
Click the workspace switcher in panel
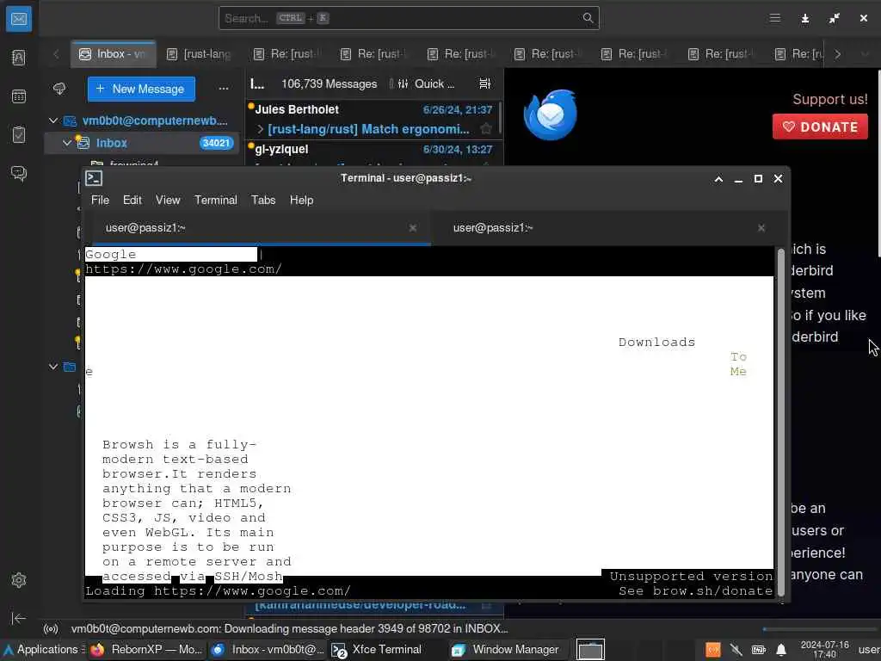pyautogui.click(x=590, y=650)
